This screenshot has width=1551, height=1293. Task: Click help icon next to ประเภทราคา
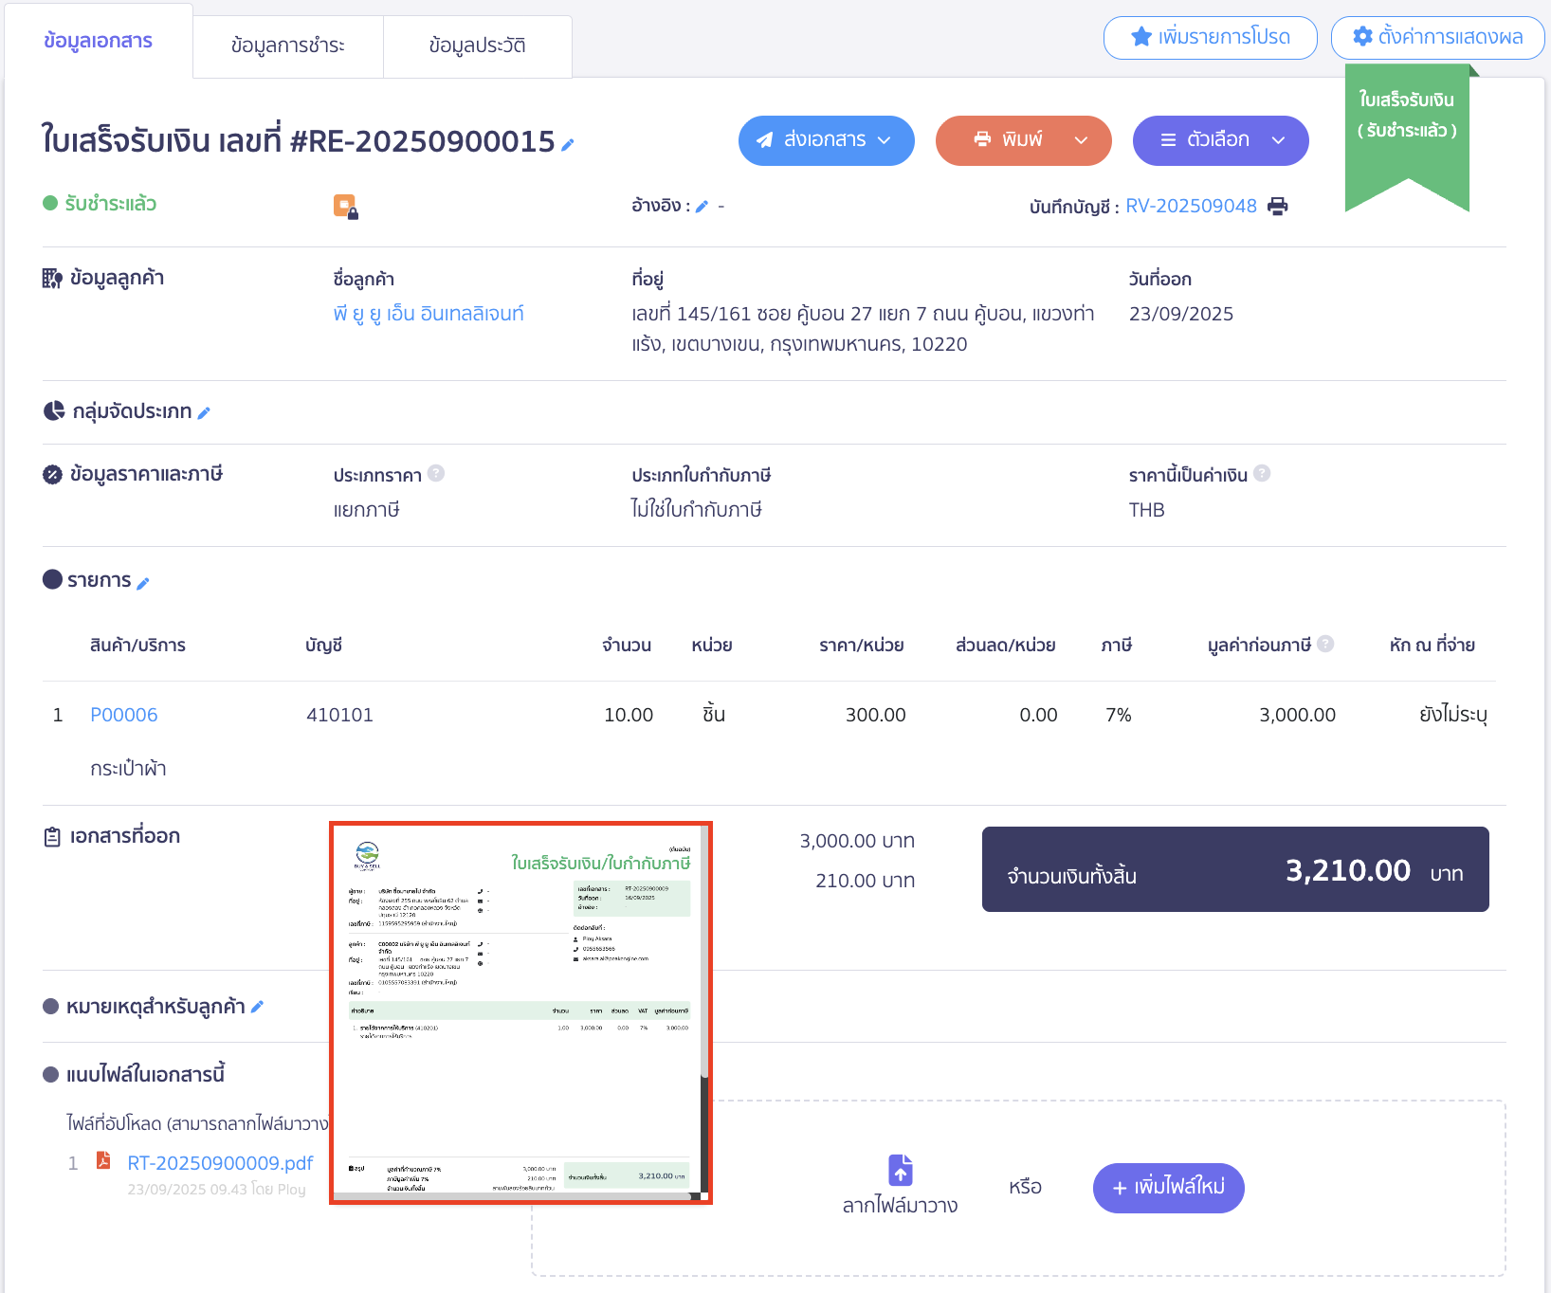[x=436, y=473]
